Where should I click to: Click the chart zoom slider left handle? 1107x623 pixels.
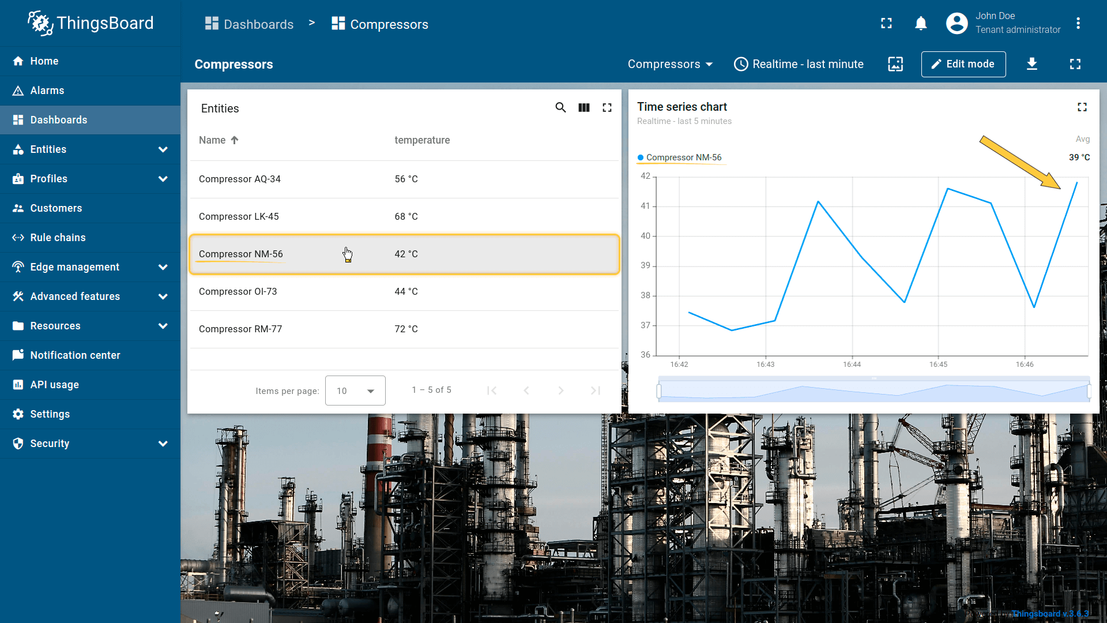click(x=659, y=391)
